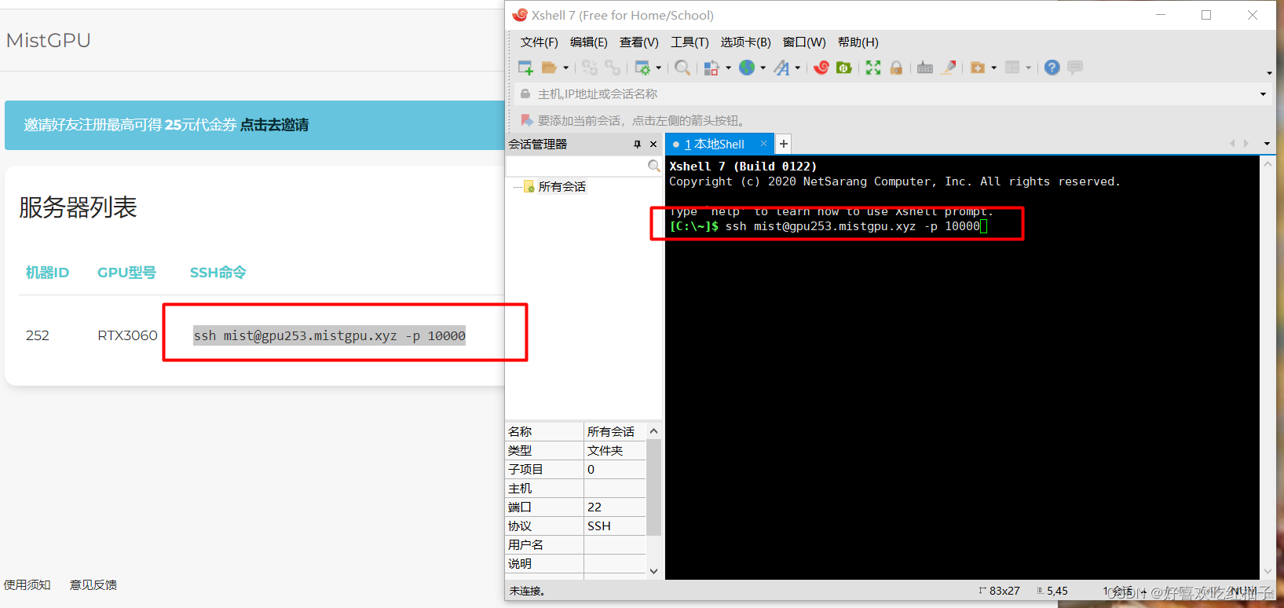Click the highlighter pen icon
Viewport: 1284px width, 608px height.
click(x=949, y=68)
